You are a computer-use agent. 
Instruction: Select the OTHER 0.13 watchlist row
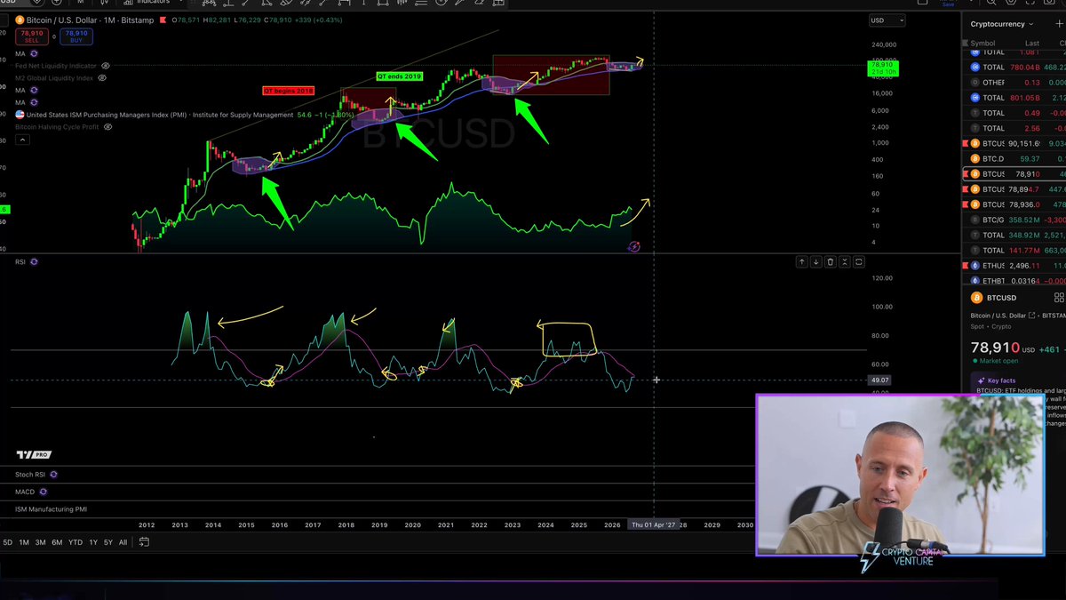pos(1014,82)
